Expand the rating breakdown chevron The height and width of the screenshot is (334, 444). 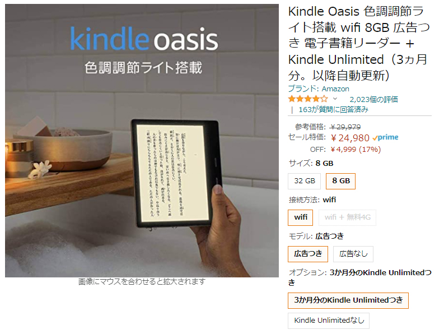(335, 99)
